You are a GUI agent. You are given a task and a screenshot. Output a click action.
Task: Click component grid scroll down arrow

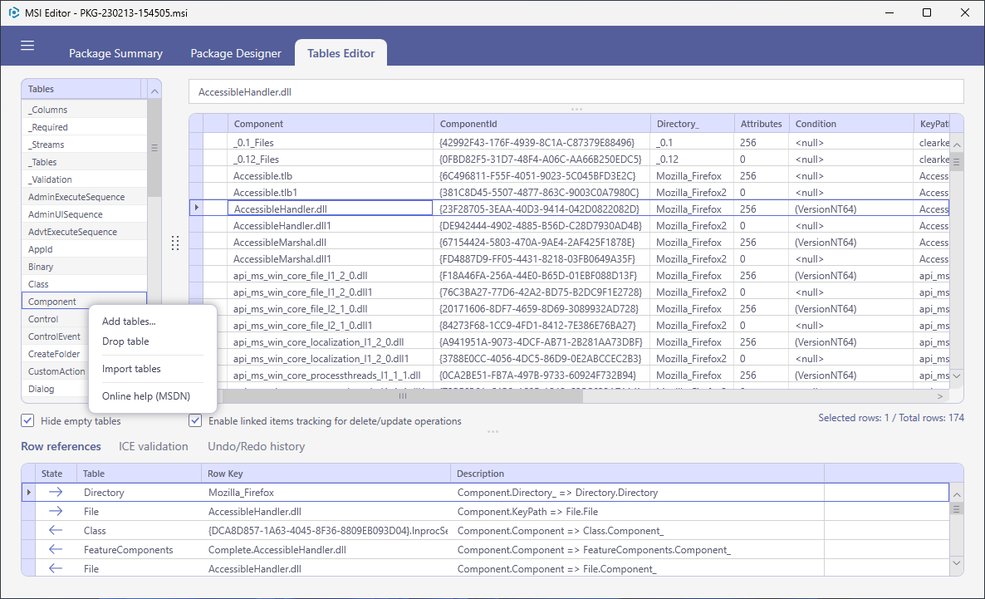point(956,376)
